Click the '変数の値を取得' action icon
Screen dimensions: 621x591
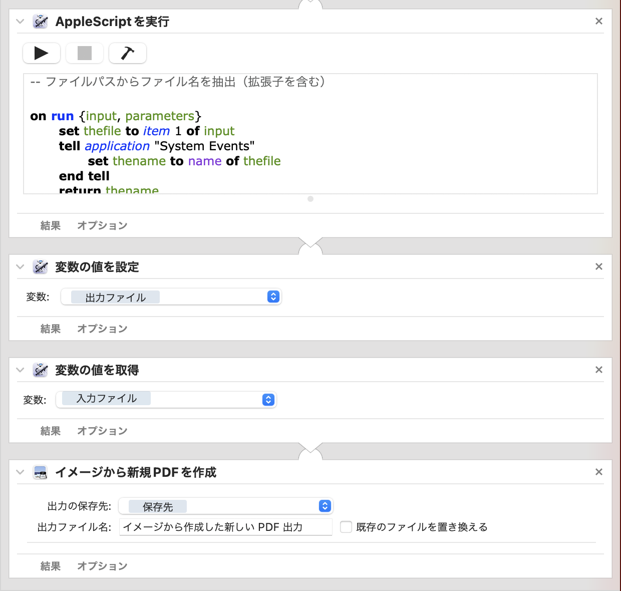41,370
